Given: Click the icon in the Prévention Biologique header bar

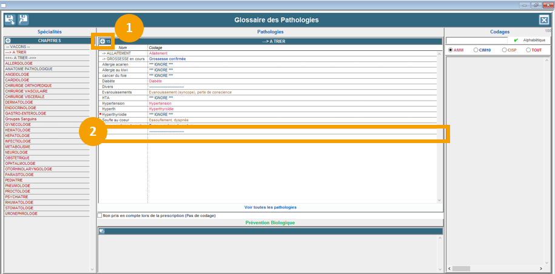Looking at the screenshot, I should pos(102,231).
